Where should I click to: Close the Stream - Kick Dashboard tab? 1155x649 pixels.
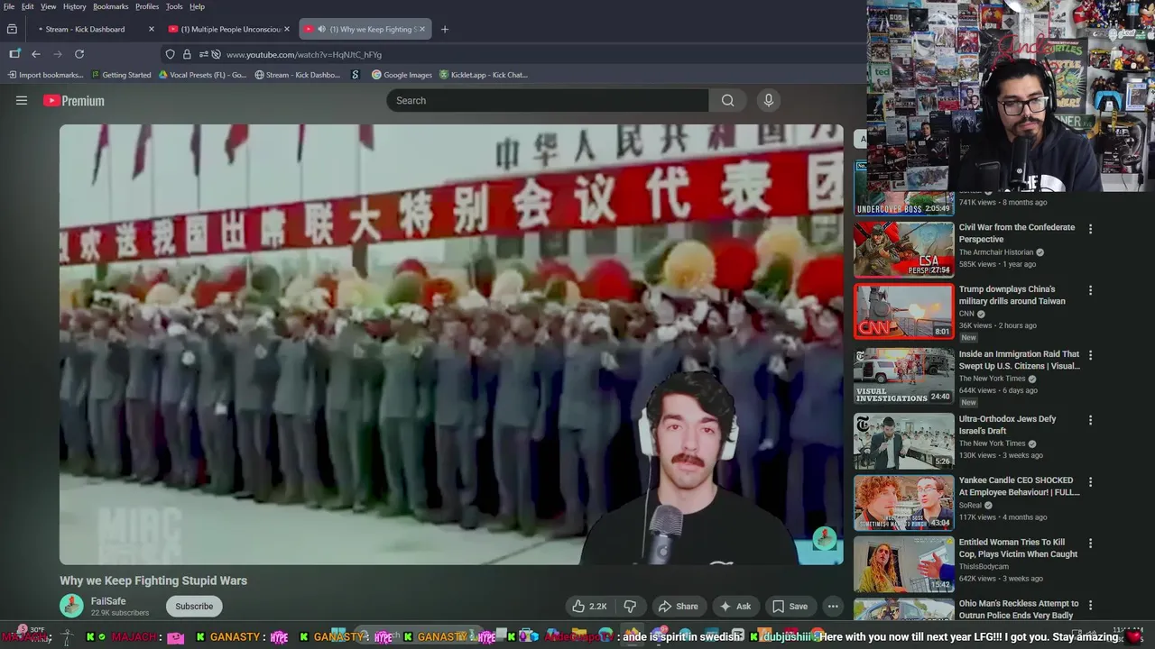point(152,29)
